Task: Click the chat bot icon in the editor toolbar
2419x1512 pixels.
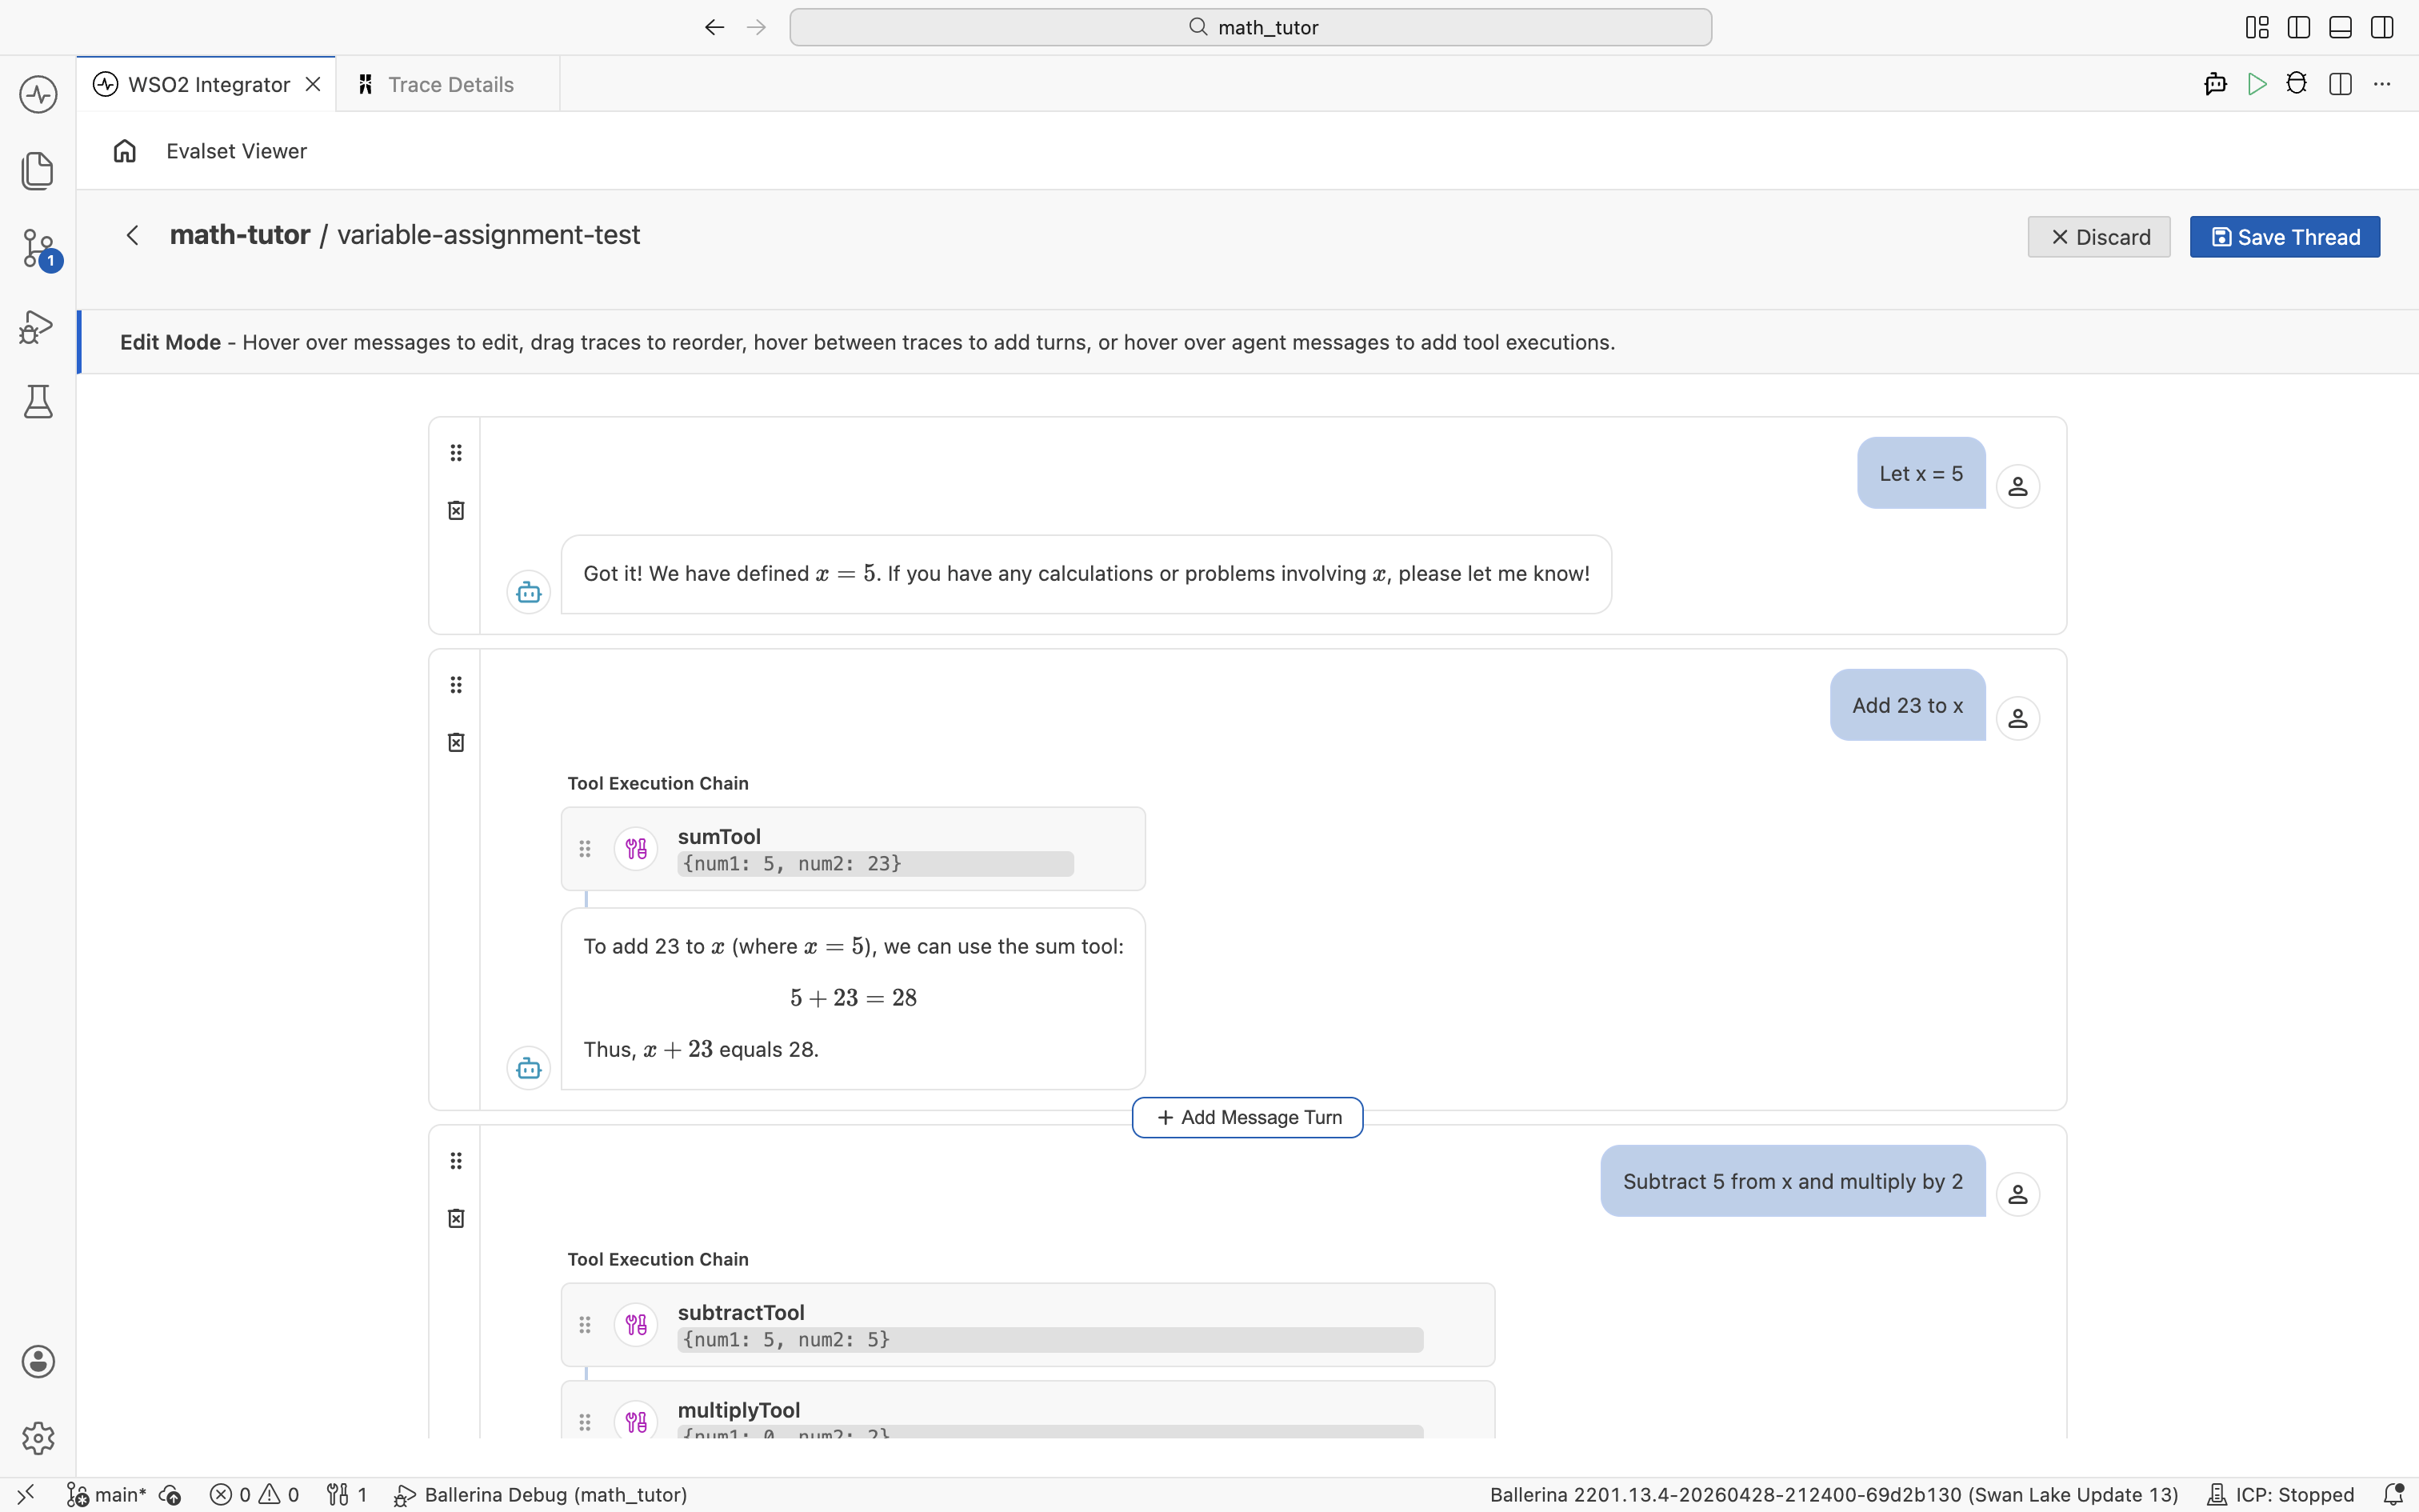Action: pos(2215,84)
